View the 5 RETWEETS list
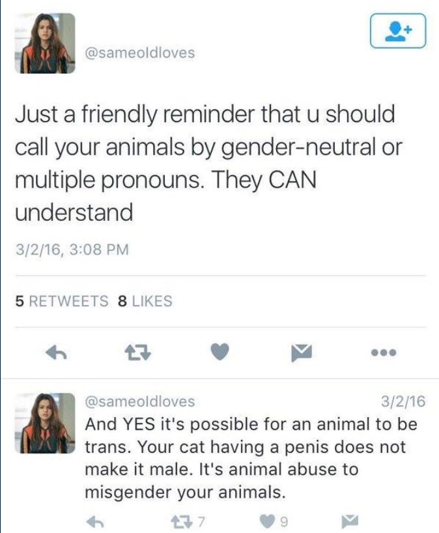 pyautogui.click(x=62, y=301)
